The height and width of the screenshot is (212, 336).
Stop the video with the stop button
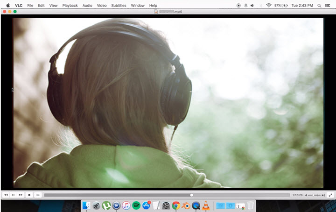(x=29, y=195)
